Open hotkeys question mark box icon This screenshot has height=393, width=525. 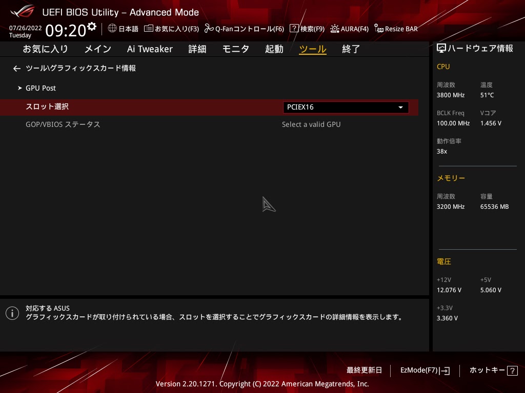(x=512, y=370)
